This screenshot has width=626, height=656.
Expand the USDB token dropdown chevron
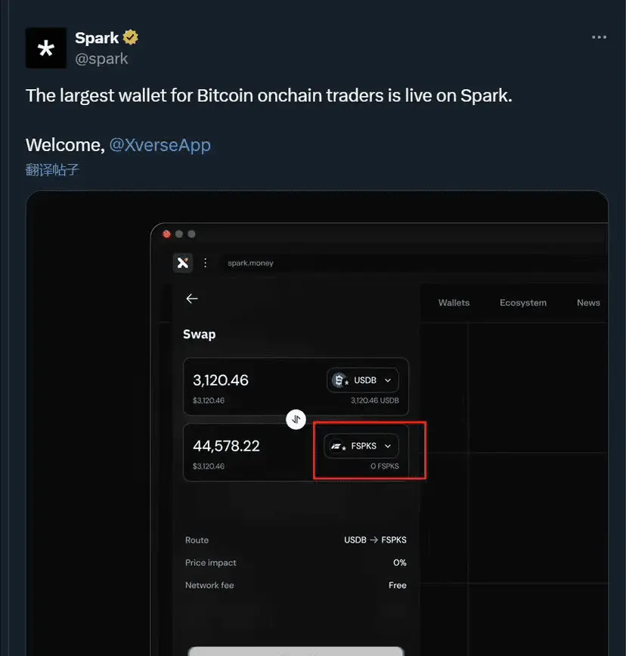tap(388, 380)
